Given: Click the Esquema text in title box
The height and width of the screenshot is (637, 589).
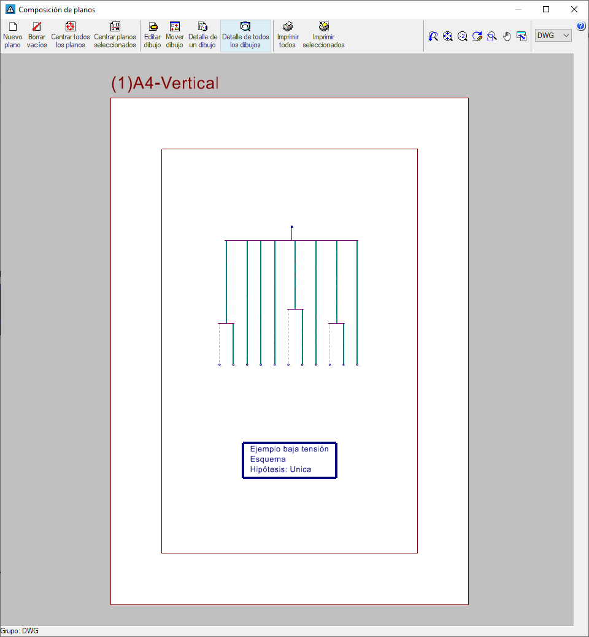Looking at the screenshot, I should point(268,459).
